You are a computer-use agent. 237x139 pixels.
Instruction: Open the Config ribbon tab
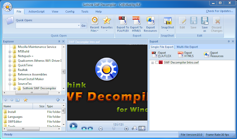click(x=70, y=12)
